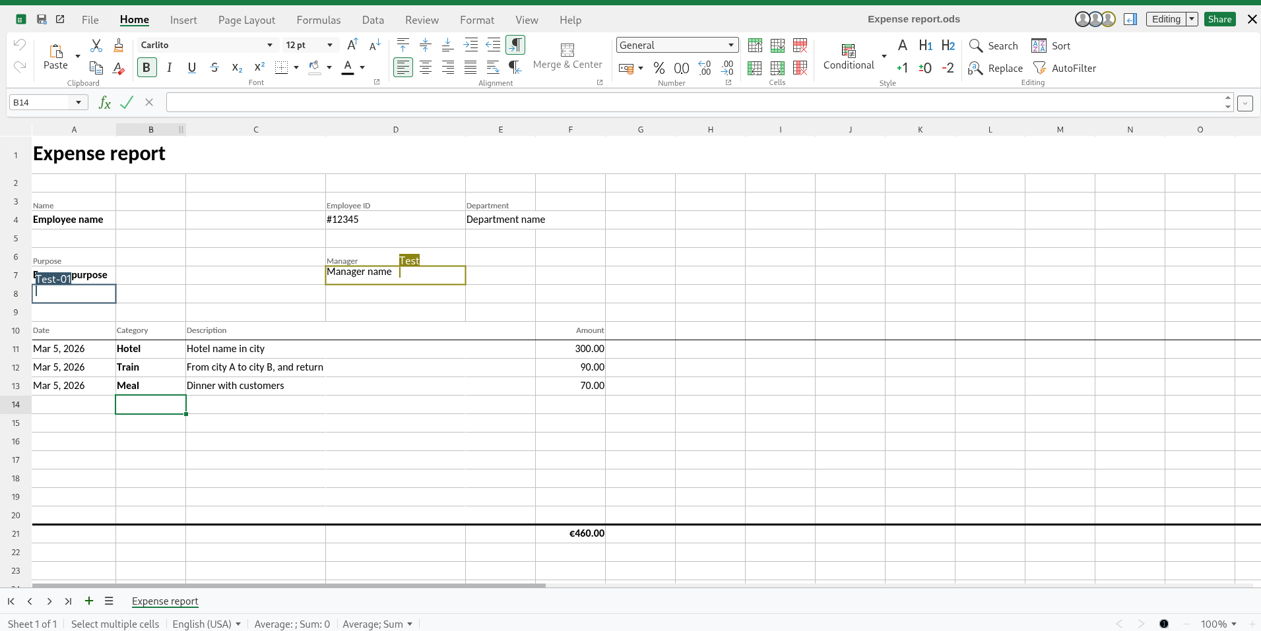Toggle formatting marks display
The width and height of the screenshot is (1261, 631).
[514, 45]
